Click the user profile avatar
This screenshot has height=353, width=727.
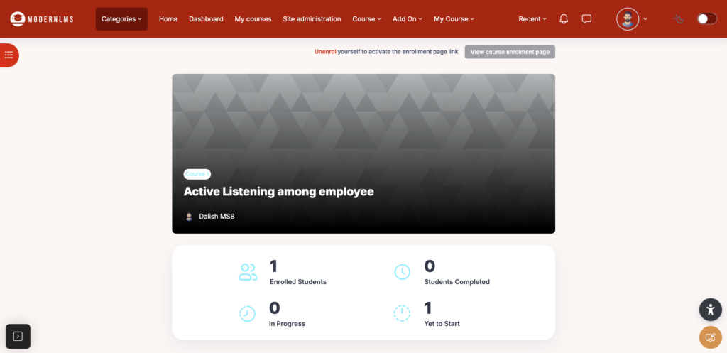point(628,19)
